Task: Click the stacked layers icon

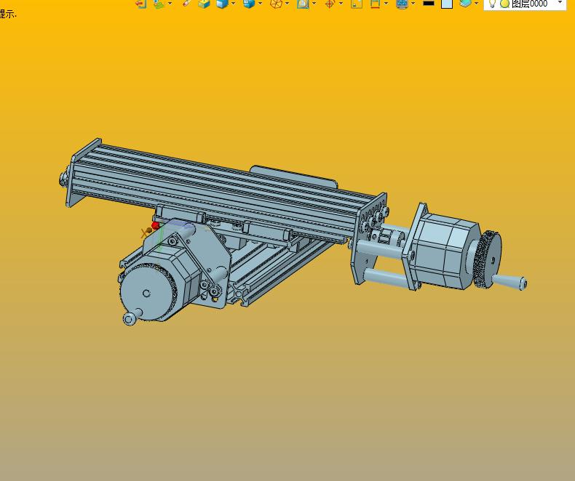Action: point(465,4)
